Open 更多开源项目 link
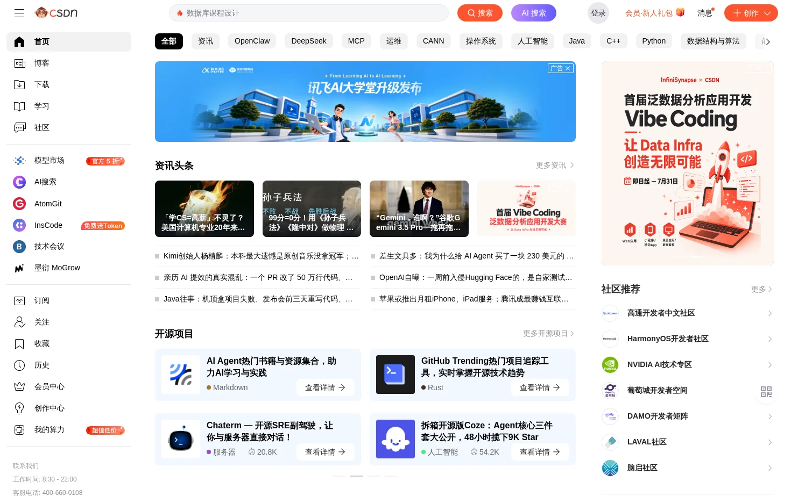This screenshot has width=791, height=496. (548, 334)
